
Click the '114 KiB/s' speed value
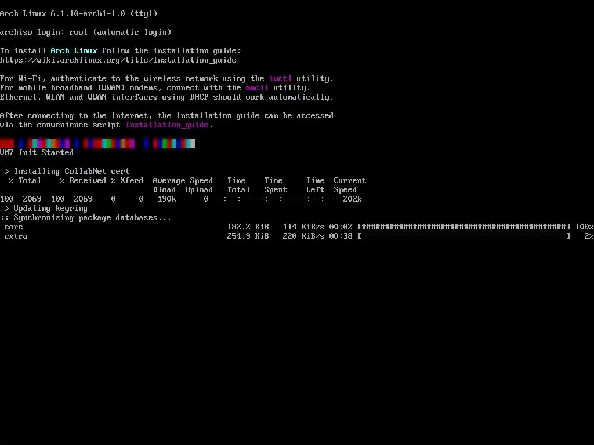304,227
